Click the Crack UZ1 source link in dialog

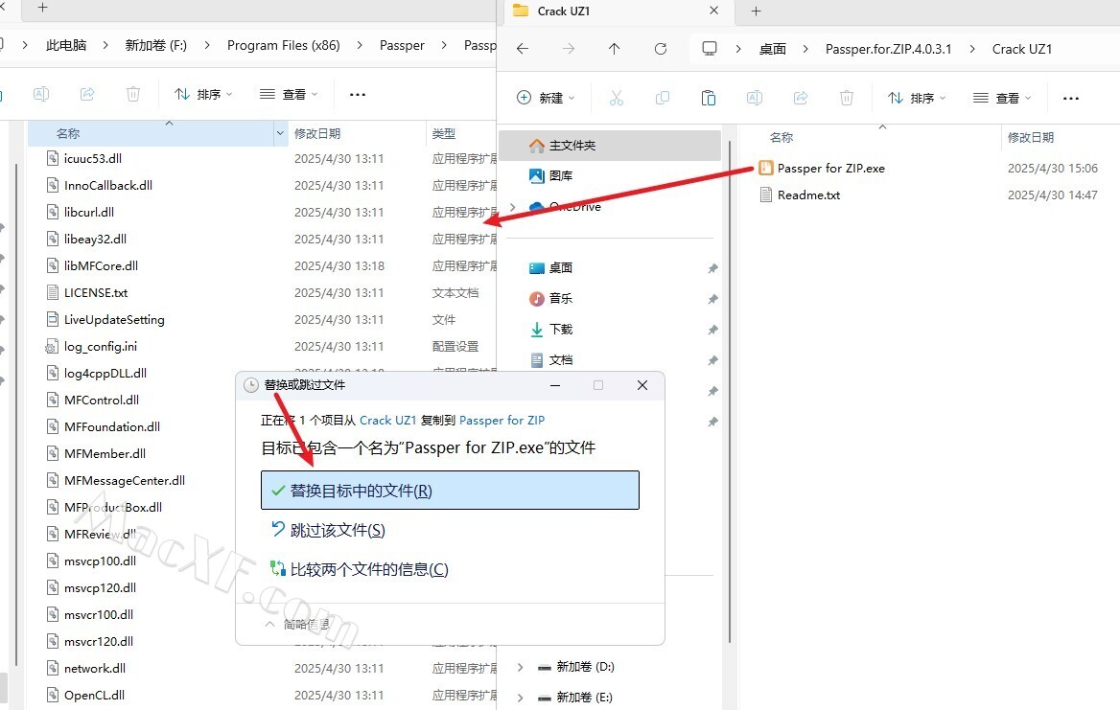point(387,421)
